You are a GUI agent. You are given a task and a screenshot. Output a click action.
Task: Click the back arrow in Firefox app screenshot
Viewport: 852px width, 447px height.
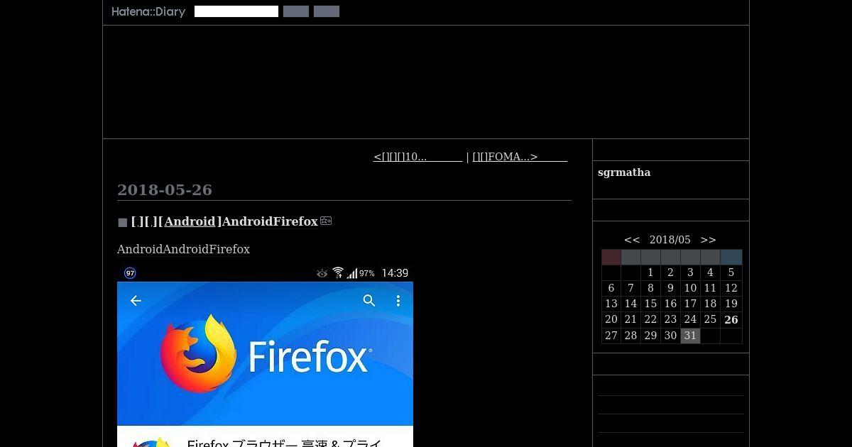136,301
